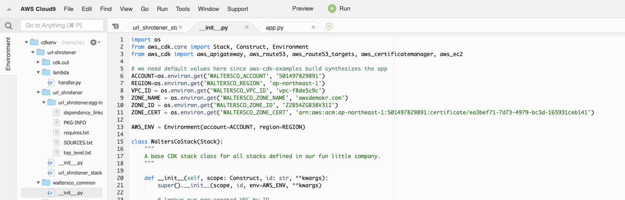The image size is (625, 200).
Task: Open SOURCES.txt in file tree
Action: pos(77,143)
